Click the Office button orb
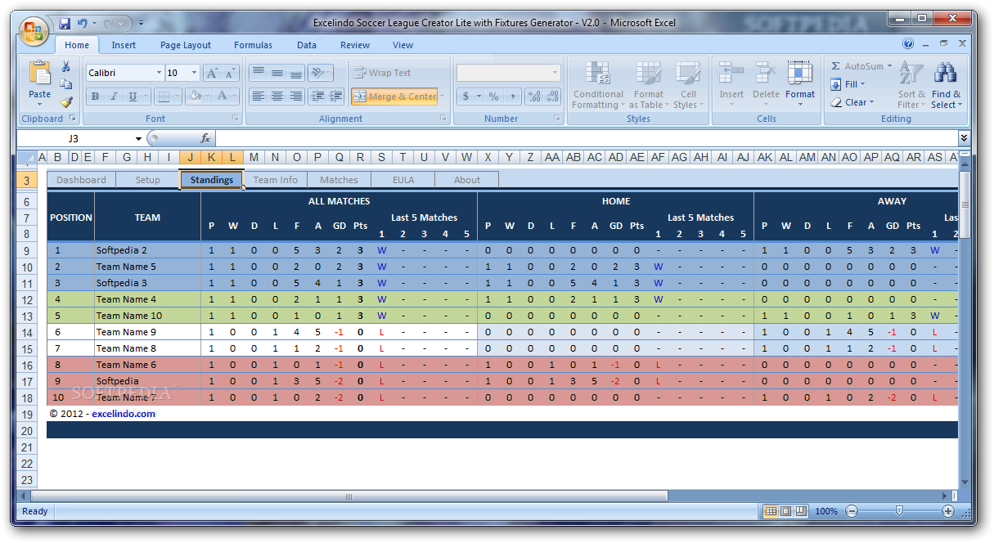This screenshot has height=543, width=994. coord(34,31)
